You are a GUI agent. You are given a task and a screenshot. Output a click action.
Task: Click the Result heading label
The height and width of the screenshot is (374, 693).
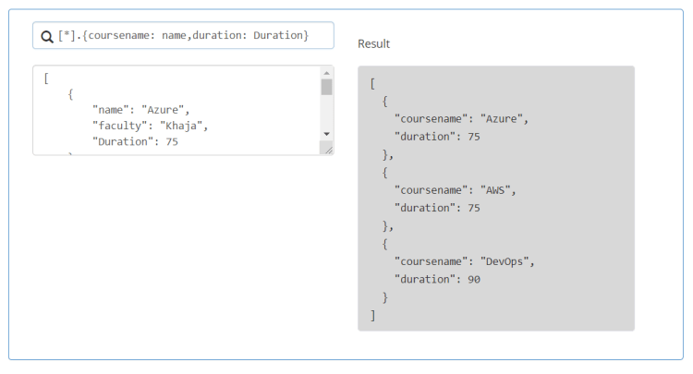coord(374,43)
